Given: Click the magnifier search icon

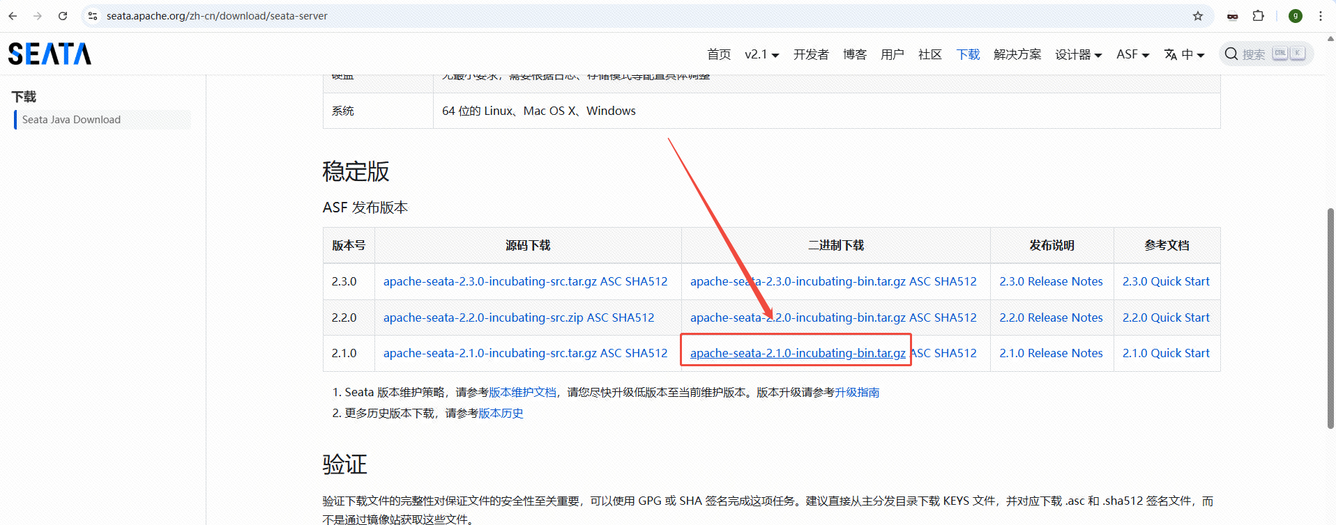Looking at the screenshot, I should (x=1231, y=54).
